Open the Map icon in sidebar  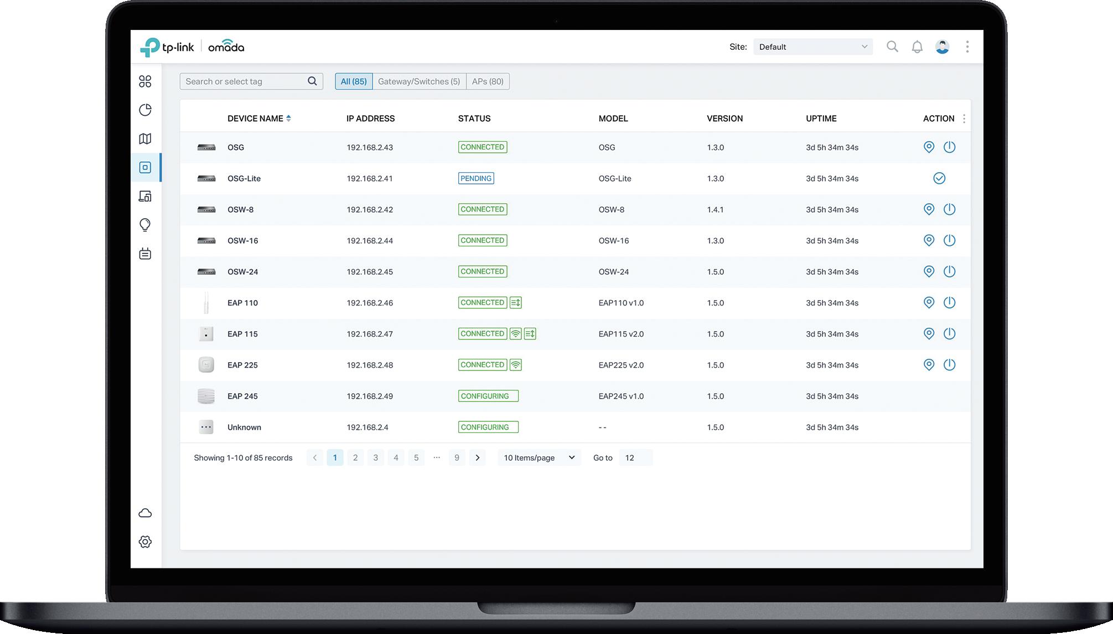coord(145,138)
